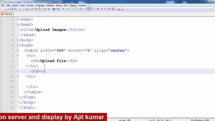Redo edit using the Redo arrow
The width and height of the screenshot is (215, 121).
click(x=49, y=9)
